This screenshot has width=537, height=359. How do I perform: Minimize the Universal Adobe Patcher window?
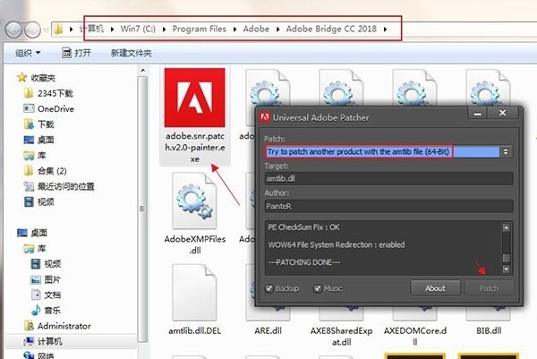tap(478, 113)
